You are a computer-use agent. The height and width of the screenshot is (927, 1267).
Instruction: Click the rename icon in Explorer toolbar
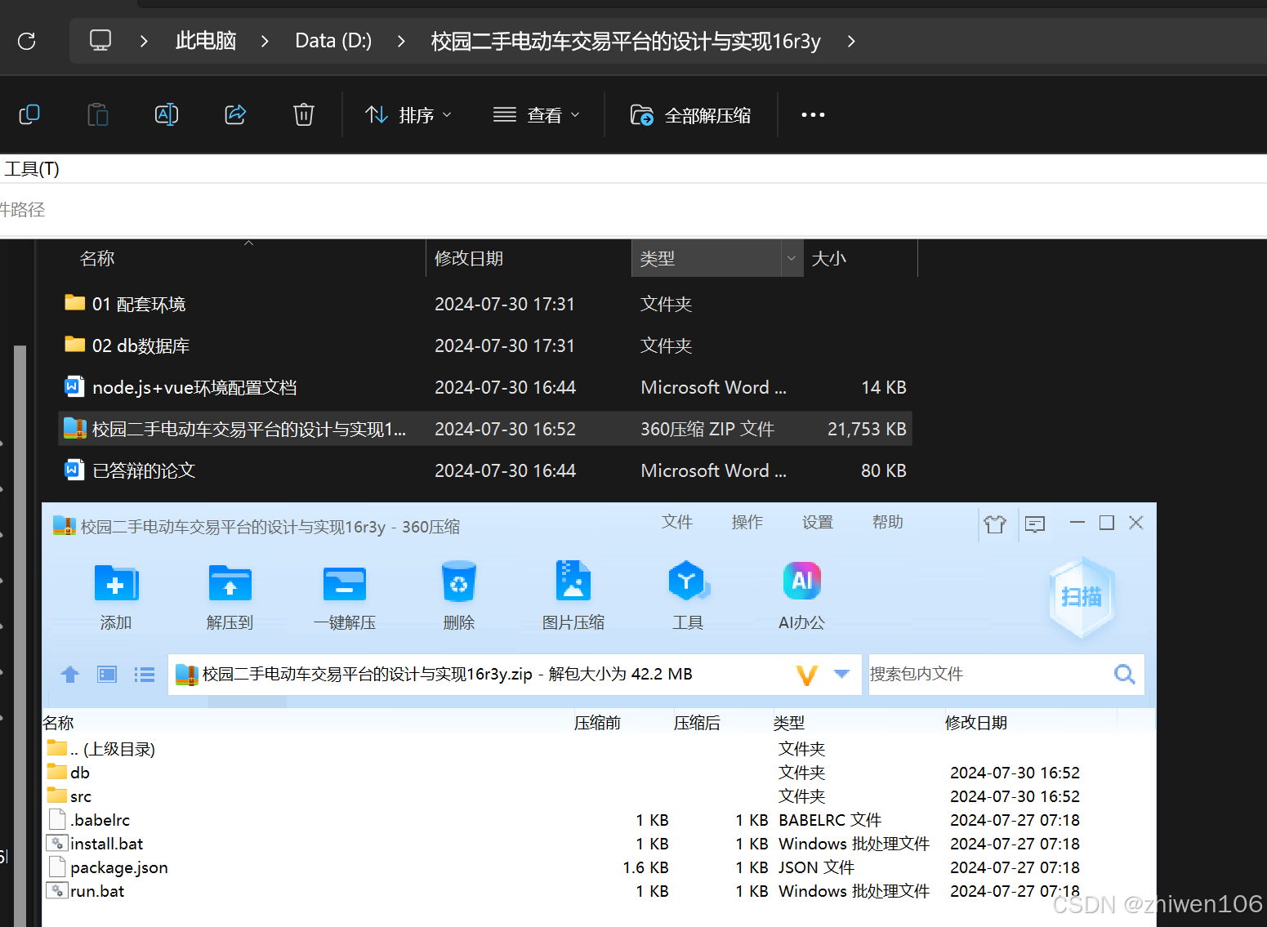[167, 114]
